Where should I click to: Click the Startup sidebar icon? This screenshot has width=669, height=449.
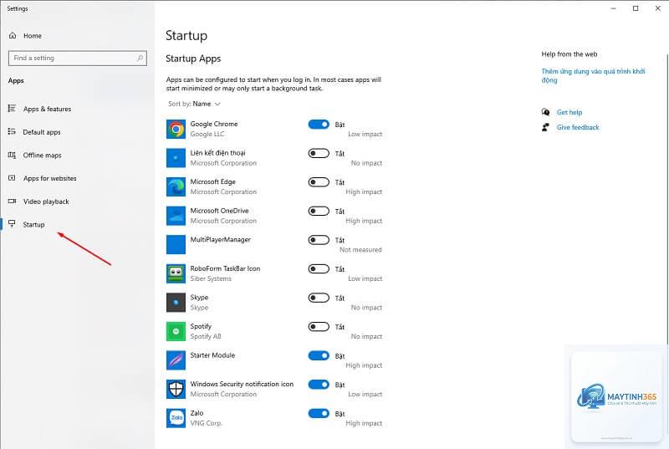(x=12, y=224)
